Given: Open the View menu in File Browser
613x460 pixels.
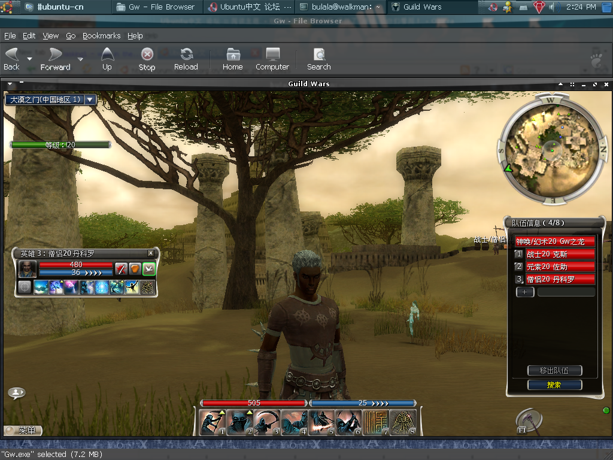Looking at the screenshot, I should click(x=51, y=36).
